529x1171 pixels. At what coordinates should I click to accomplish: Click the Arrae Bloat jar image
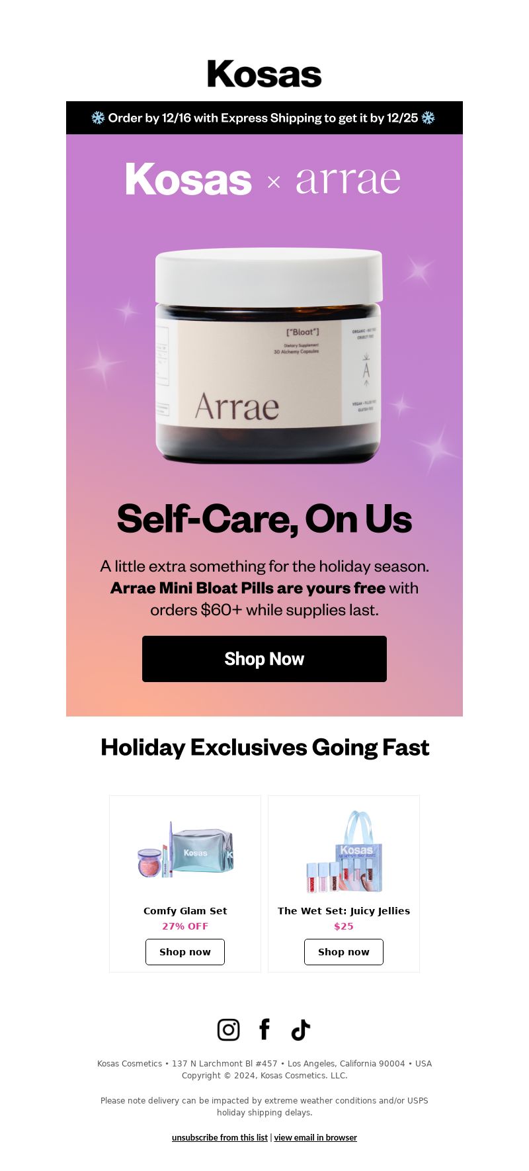pyautogui.click(x=268, y=356)
